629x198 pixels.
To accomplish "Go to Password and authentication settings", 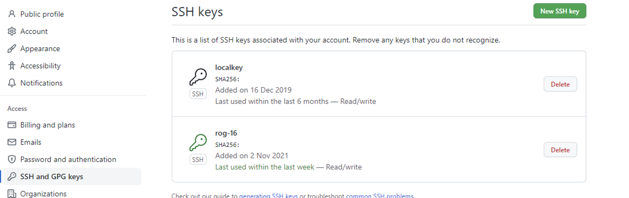I will [68, 159].
